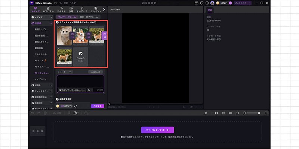Open the AI chat icon dropdown in prompt box
The image size is (299, 149).
tap(90, 90)
